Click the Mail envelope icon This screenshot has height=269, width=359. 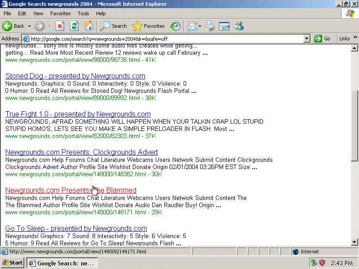click(193, 26)
